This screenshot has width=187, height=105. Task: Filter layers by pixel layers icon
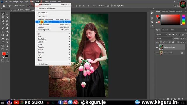point(169,34)
